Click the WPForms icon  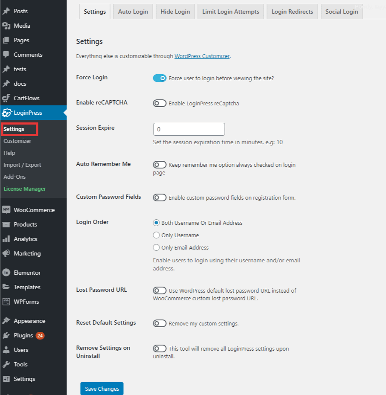pos(6,302)
